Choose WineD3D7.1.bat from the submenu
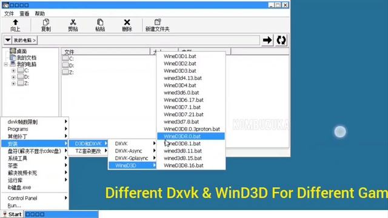 [191, 107]
